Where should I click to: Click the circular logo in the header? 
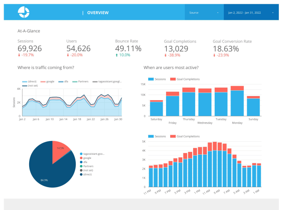click(x=23, y=12)
